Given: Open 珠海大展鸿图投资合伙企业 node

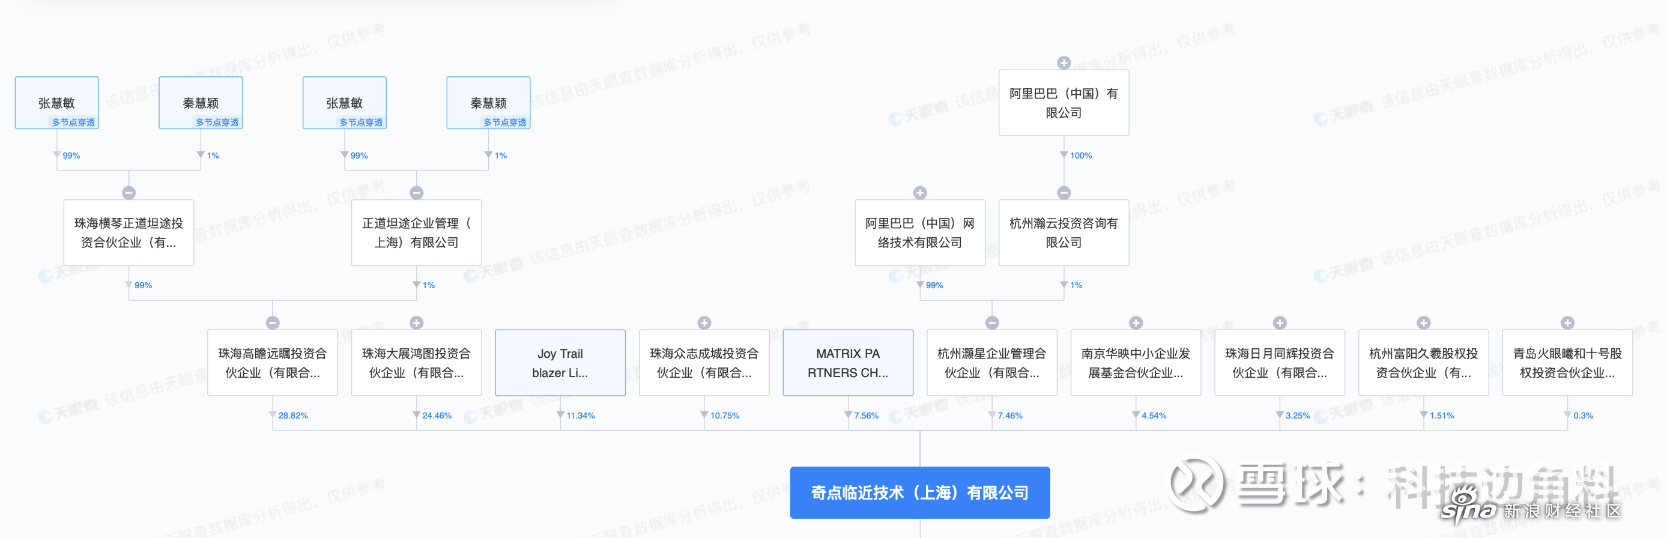Looking at the screenshot, I should [417, 363].
